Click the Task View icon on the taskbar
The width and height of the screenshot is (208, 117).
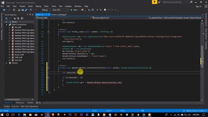tap(13, 115)
